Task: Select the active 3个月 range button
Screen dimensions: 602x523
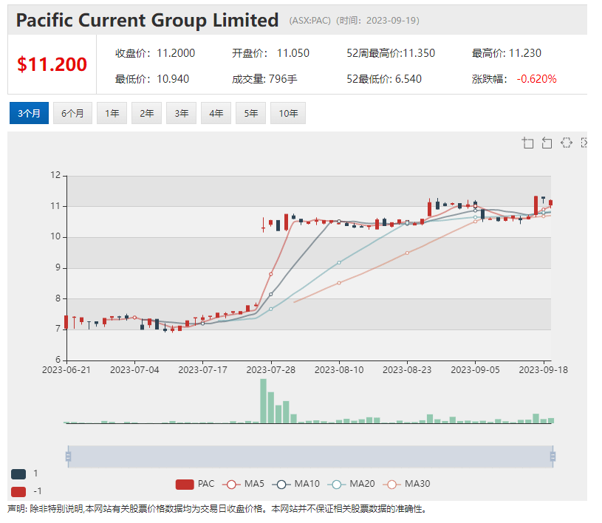Action: [x=29, y=113]
